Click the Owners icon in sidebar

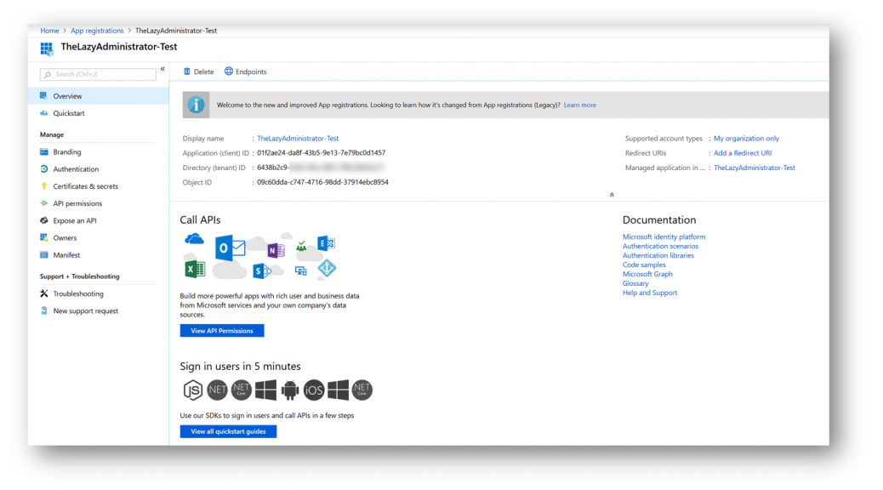[x=43, y=237]
